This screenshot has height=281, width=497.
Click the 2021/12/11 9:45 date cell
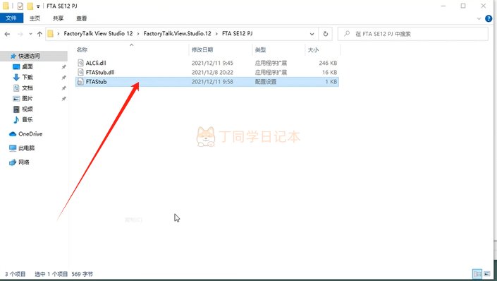point(212,63)
